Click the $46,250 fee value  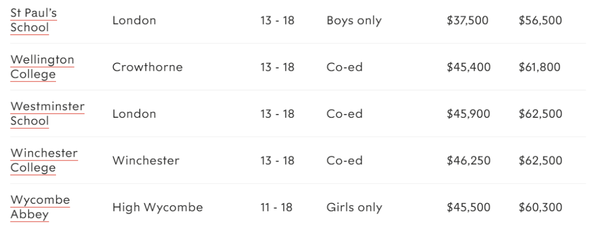[468, 160]
